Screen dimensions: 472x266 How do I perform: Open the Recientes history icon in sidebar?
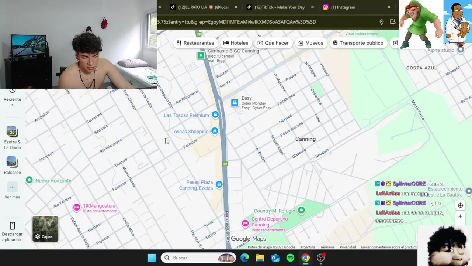pos(12,91)
